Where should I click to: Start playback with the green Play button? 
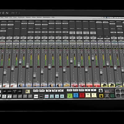click(70, 96)
